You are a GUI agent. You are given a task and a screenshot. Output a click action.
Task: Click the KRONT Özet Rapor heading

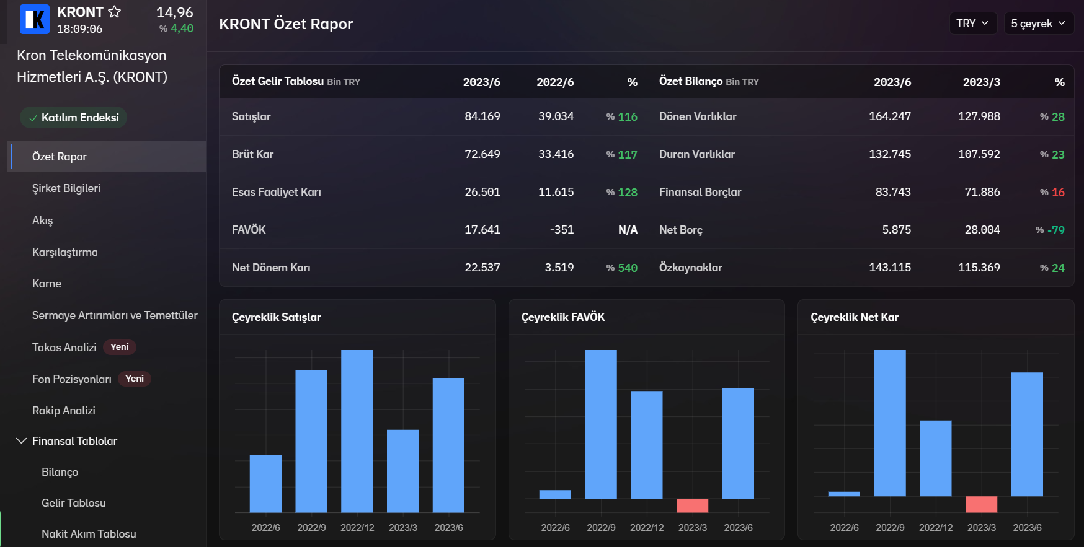[x=286, y=24]
